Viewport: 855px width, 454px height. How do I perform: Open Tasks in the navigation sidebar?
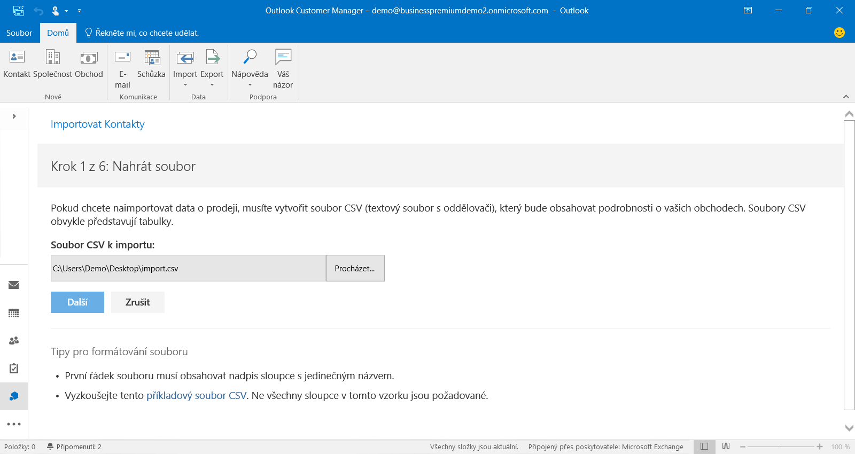pyautogui.click(x=14, y=368)
